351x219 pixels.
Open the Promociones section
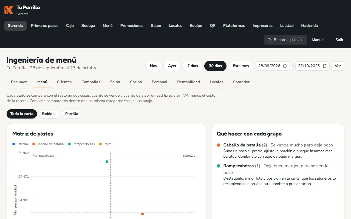(x=132, y=26)
